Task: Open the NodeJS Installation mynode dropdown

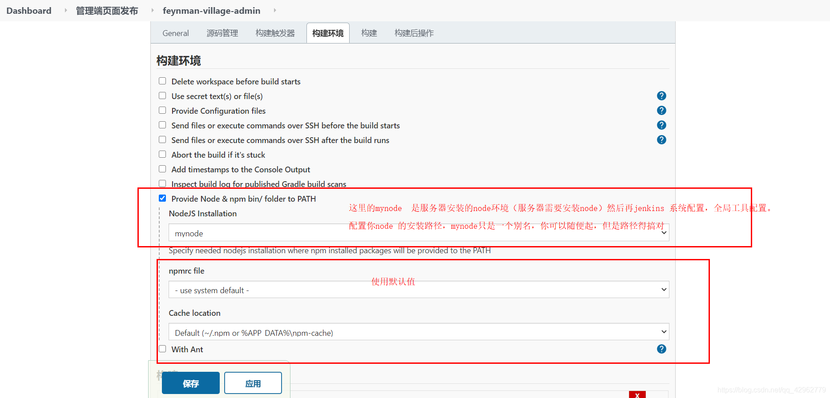Action: pos(419,233)
